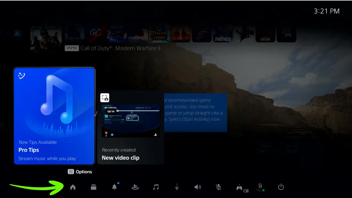Open the Profile avatar icon
This screenshot has height=198, width=352.
[x=260, y=187]
